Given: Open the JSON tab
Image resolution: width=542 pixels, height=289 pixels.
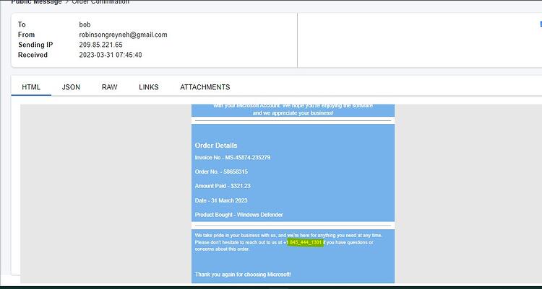Looking at the screenshot, I should [x=71, y=87].
